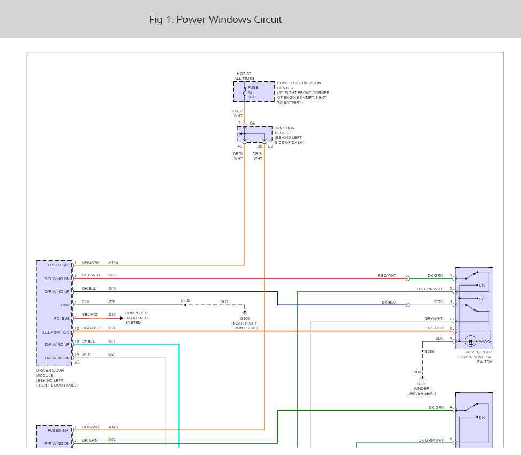Click the S336 splice dot

[x=185, y=305]
